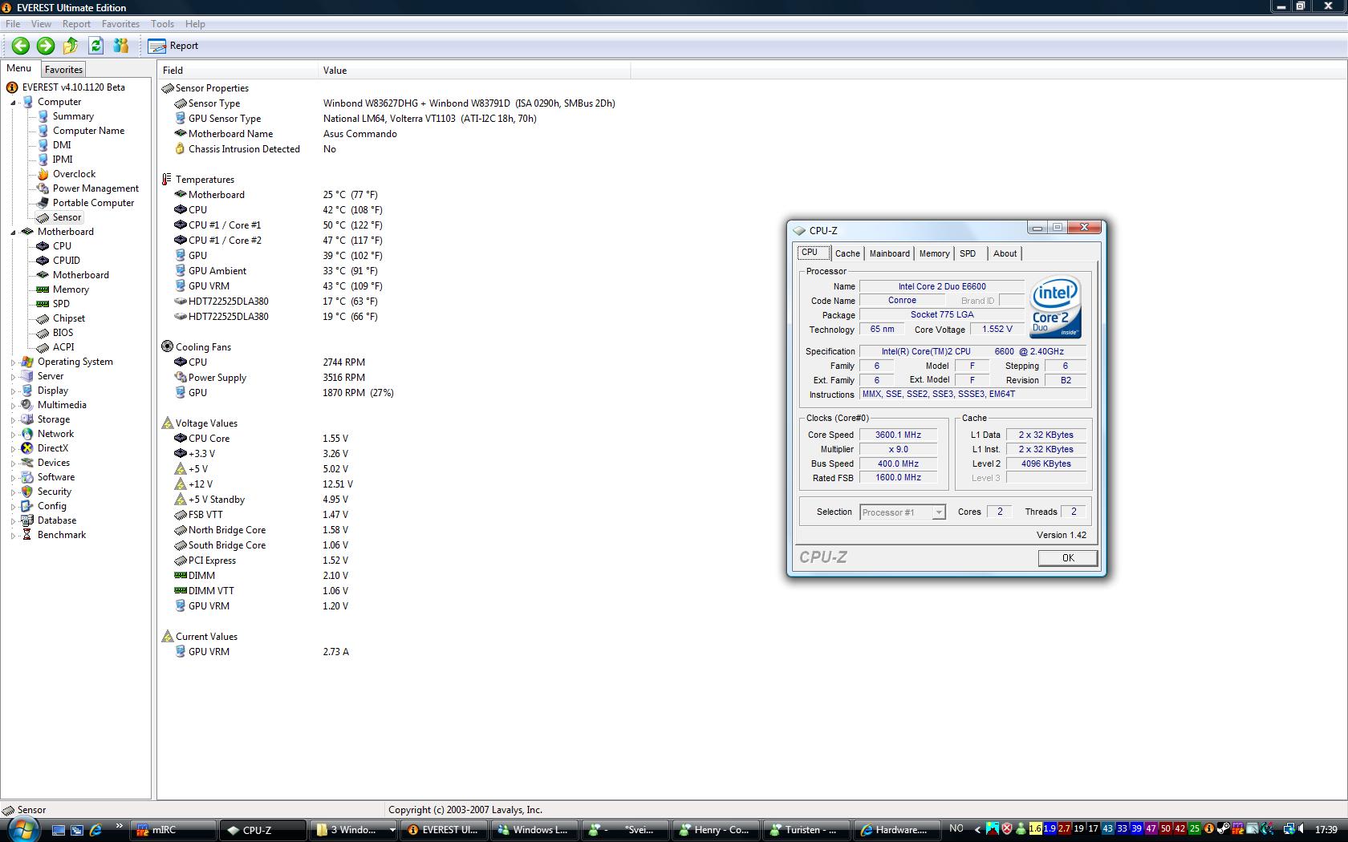Click OK button in CPU-Z
Image resolution: width=1348 pixels, height=842 pixels.
click(x=1067, y=558)
